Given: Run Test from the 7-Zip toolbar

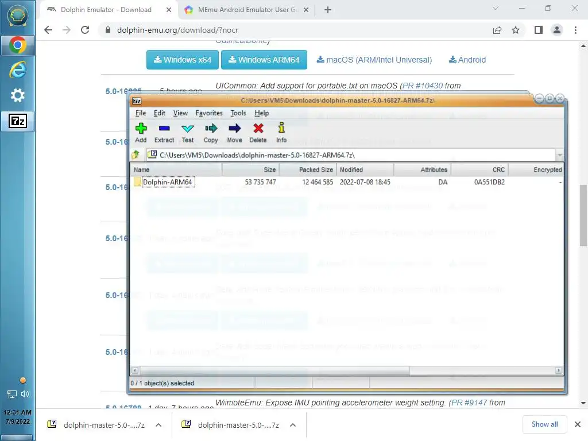Looking at the screenshot, I should click(x=188, y=133).
